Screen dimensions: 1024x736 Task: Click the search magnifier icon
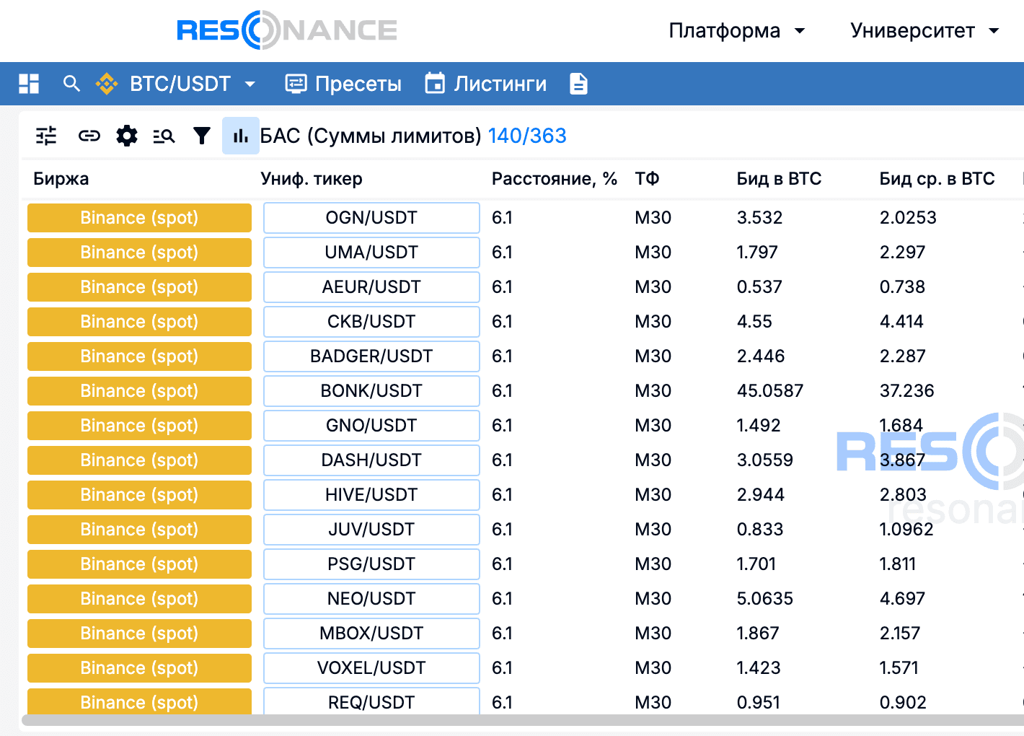pyautogui.click(x=71, y=84)
